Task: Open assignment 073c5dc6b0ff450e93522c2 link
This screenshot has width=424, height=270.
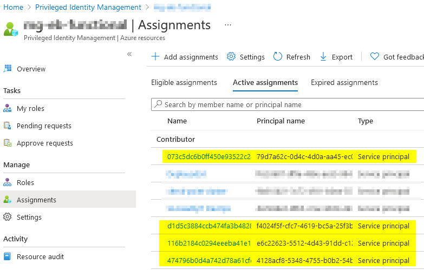Action: 209,156
